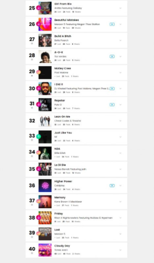
Task: Open Lost by Maroon 5 cover thumbnail
Action: pyautogui.click(x=45, y=234)
